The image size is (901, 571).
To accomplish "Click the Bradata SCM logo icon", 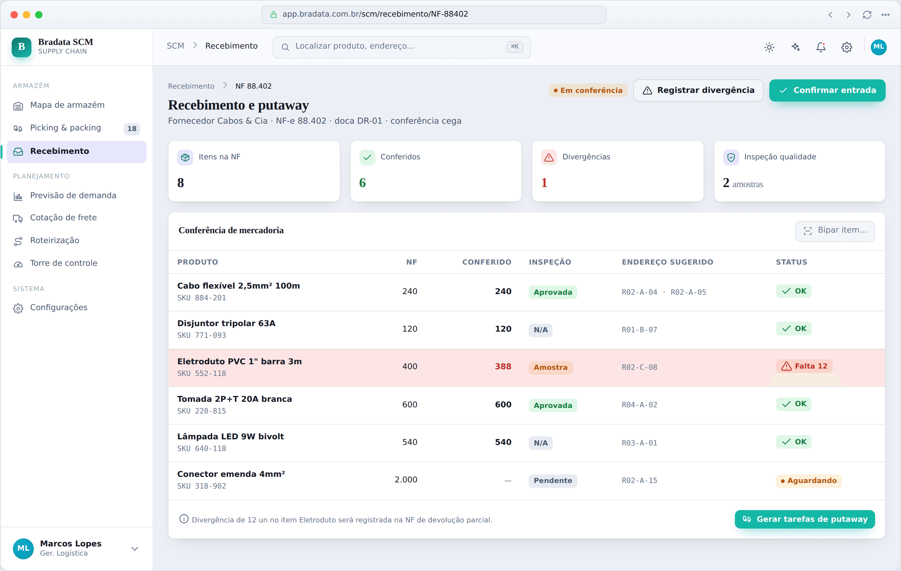I will pyautogui.click(x=21, y=47).
